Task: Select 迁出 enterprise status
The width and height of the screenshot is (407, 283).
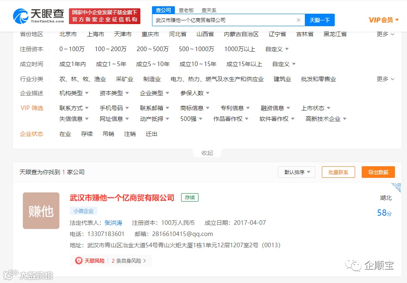Action: click(x=151, y=134)
